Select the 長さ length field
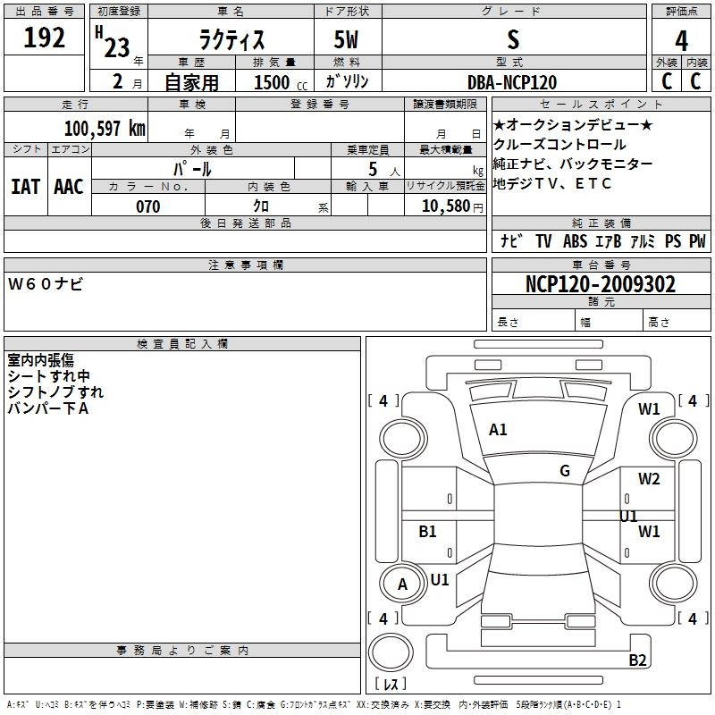 click(534, 321)
